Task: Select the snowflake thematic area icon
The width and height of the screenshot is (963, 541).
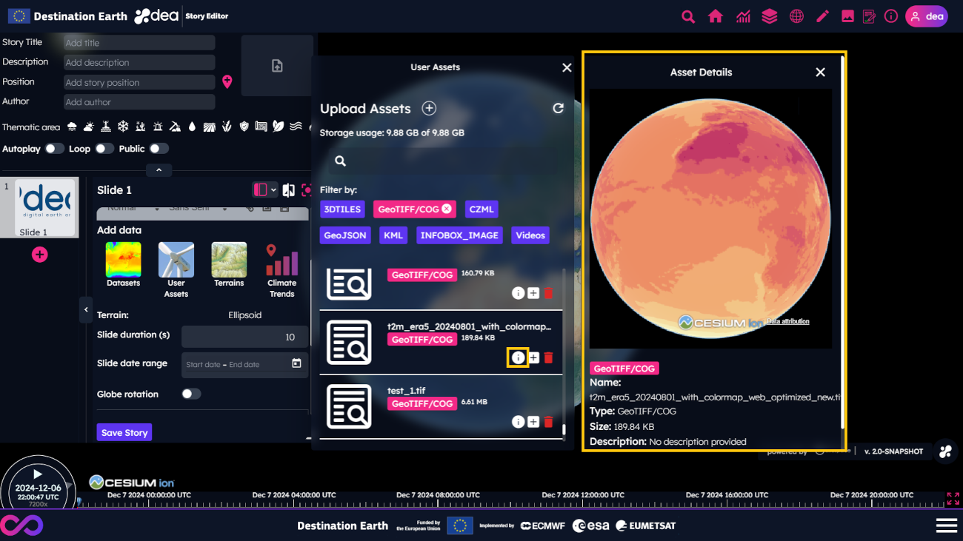Action: tap(123, 127)
